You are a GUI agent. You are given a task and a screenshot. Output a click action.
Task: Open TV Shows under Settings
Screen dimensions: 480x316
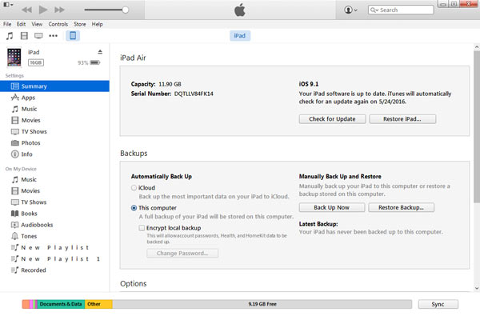pos(54,132)
